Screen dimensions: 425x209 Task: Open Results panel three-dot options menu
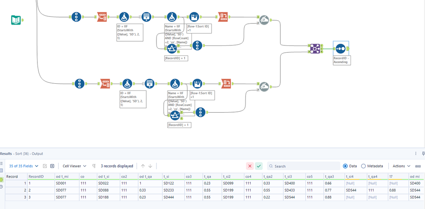(x=416, y=153)
